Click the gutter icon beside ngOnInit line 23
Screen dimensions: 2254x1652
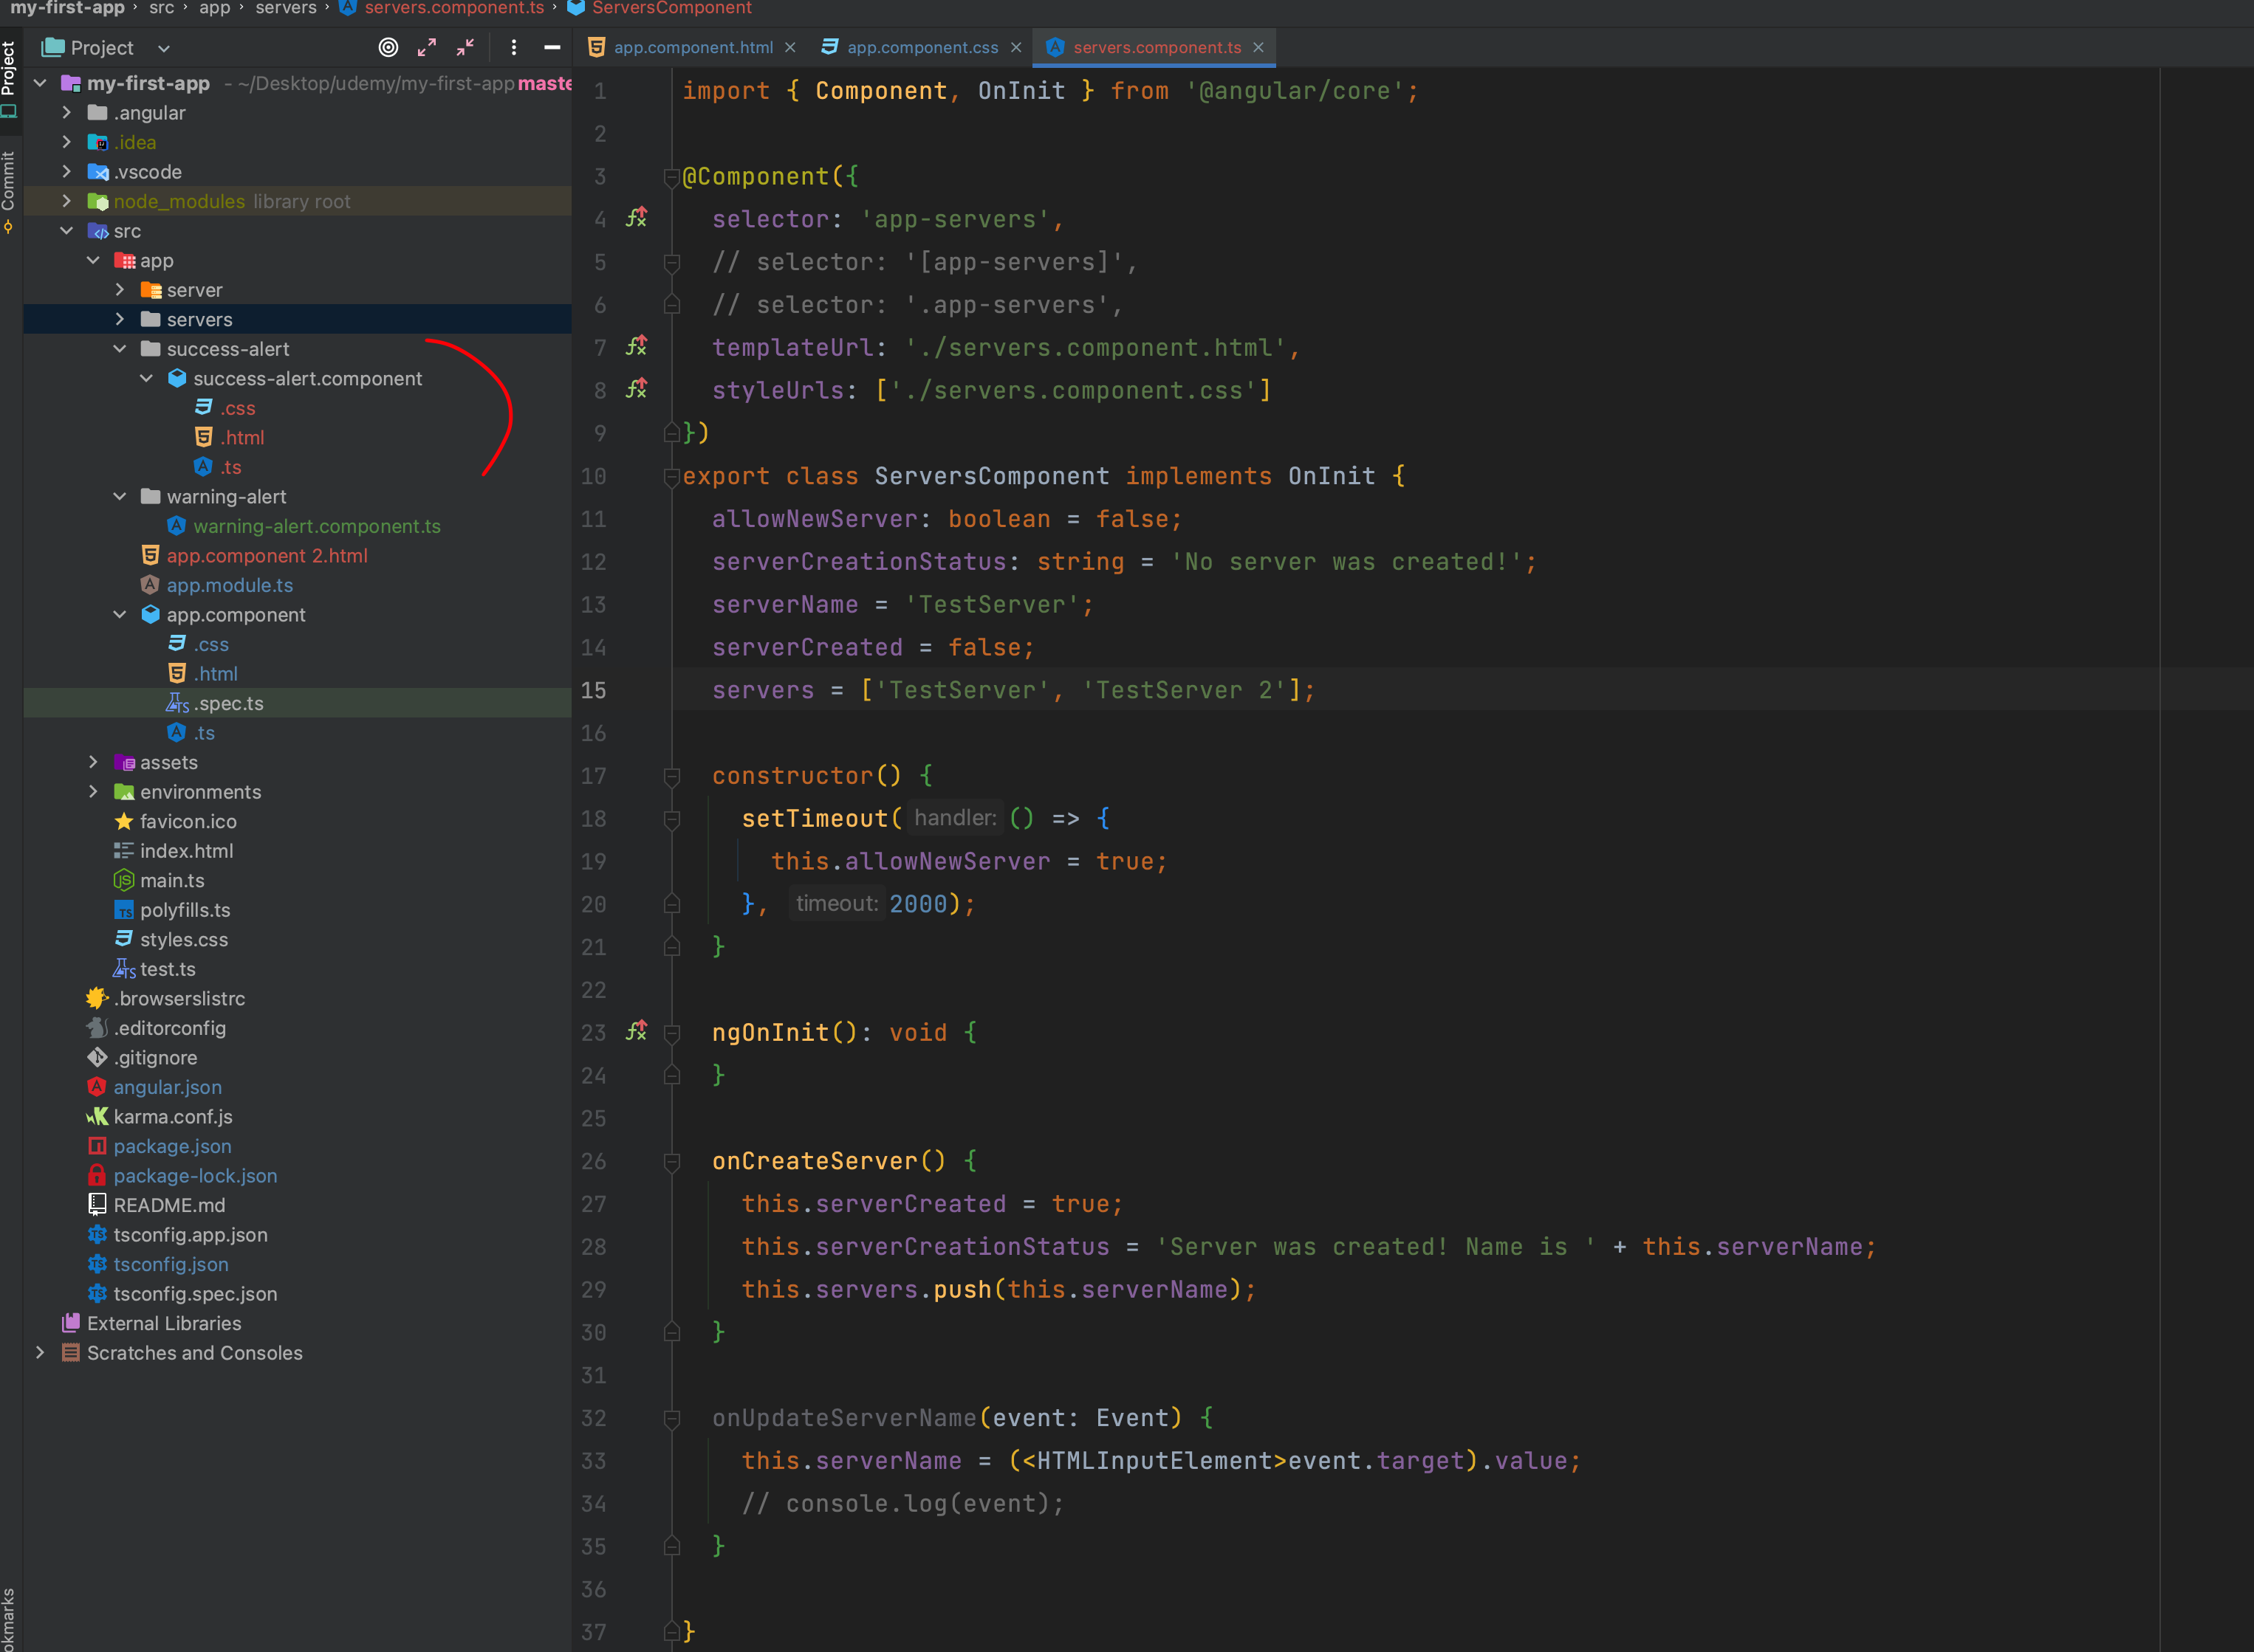point(637,1031)
